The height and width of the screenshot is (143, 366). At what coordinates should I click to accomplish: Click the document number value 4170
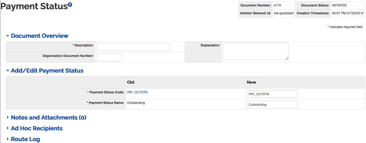(x=277, y=5)
